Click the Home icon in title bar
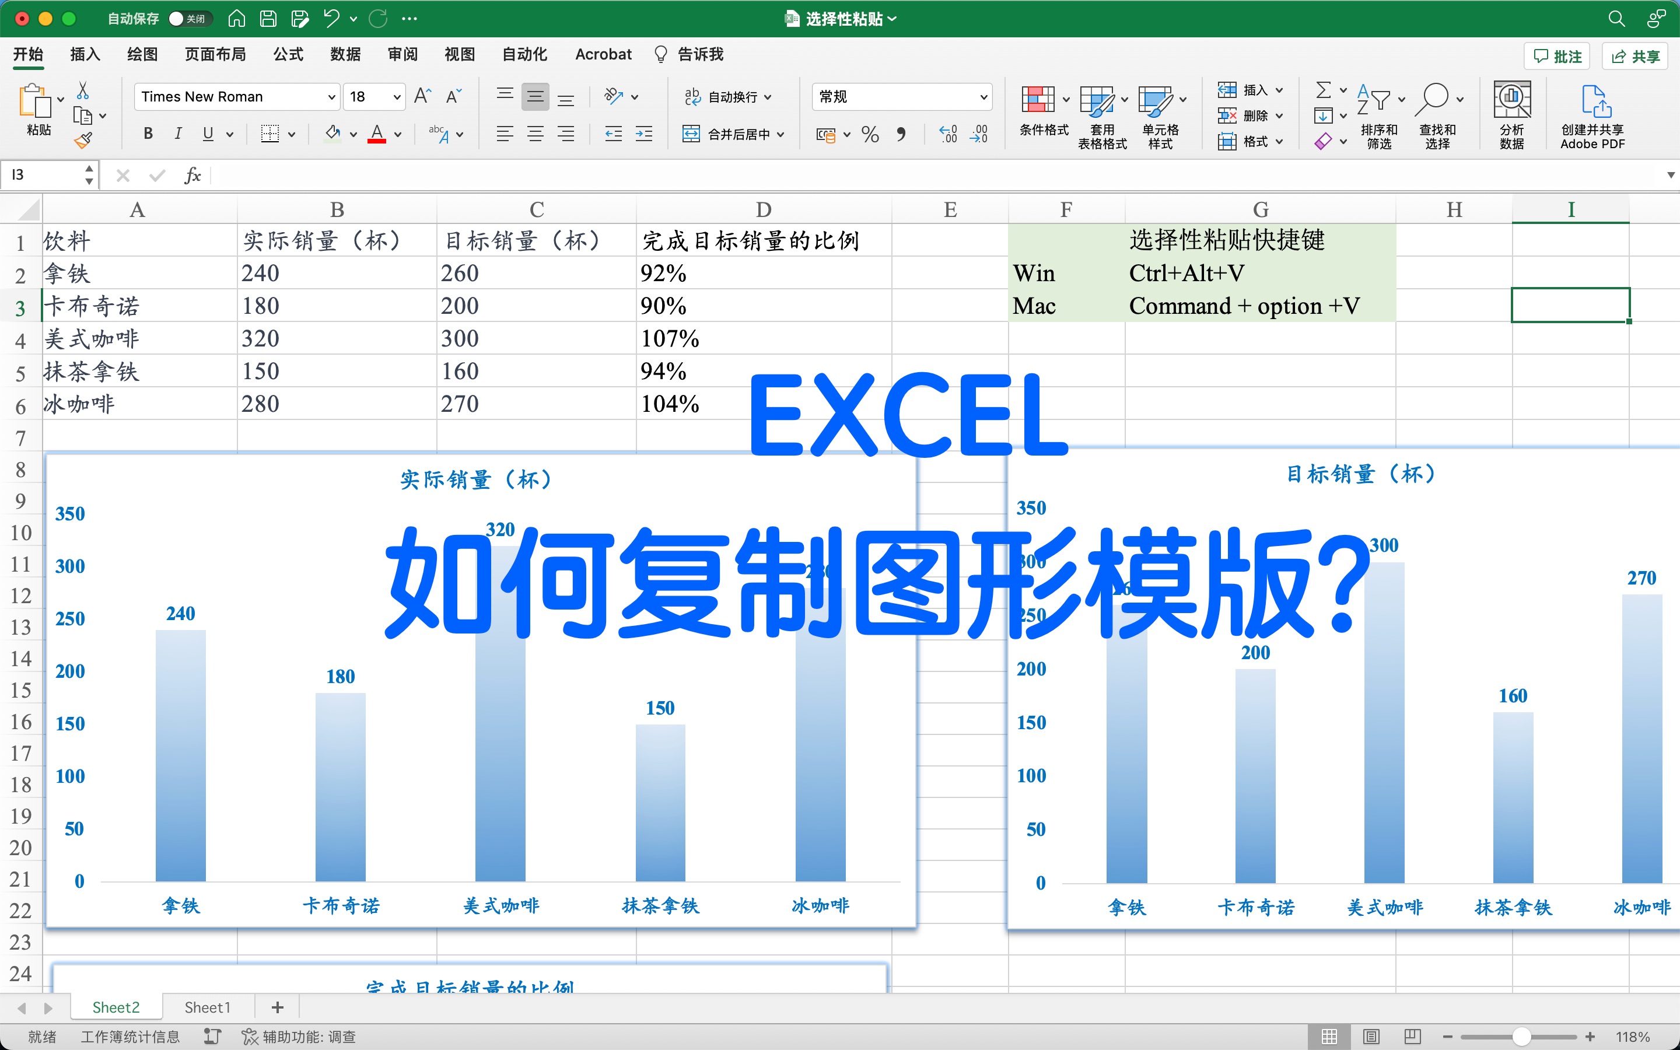Image resolution: width=1680 pixels, height=1050 pixels. 237,19
